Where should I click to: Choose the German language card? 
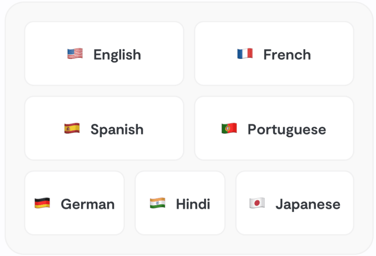(x=75, y=203)
